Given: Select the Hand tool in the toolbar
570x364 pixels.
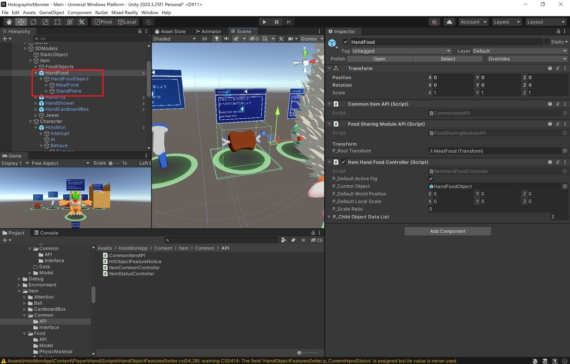Looking at the screenshot, I should point(9,22).
